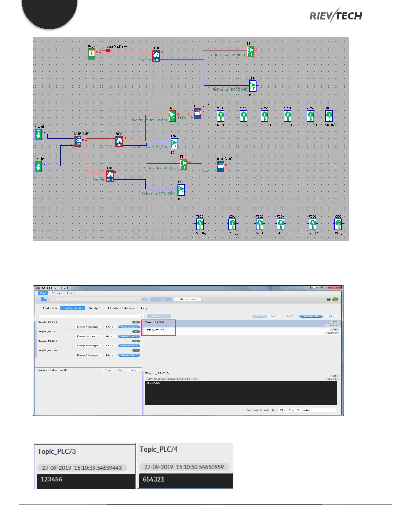406x525 pixels.
Task: Open the Extras menu
Action: (56, 293)
